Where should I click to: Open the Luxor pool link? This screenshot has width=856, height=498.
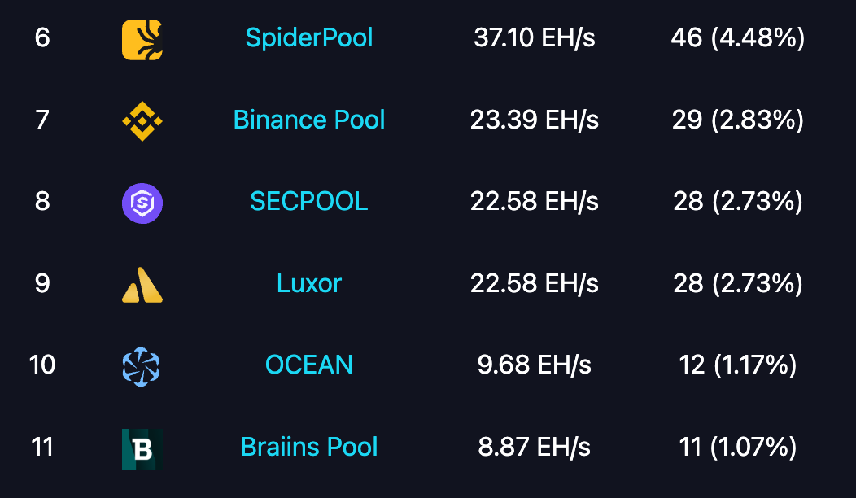309,283
